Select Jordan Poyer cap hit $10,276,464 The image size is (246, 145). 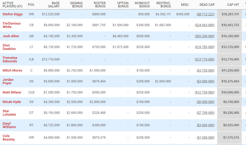(x=230, y=81)
